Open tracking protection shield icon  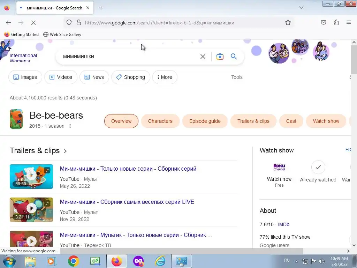pyautogui.click(x=69, y=23)
